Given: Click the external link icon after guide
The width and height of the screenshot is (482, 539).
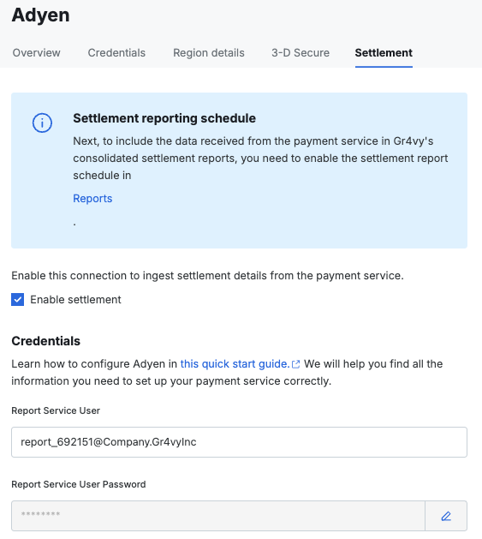Looking at the screenshot, I should tap(296, 364).
